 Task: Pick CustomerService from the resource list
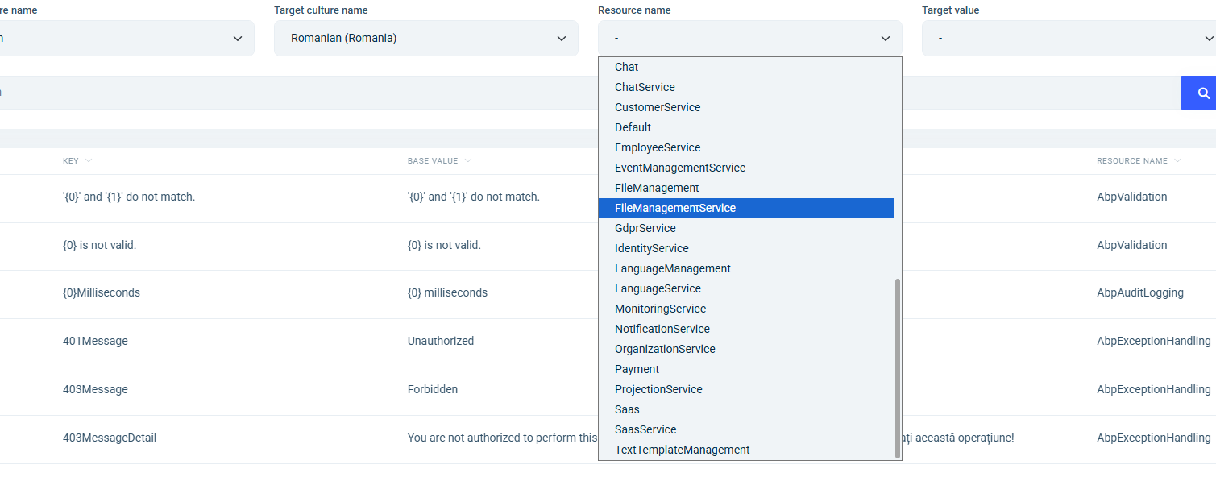point(657,107)
